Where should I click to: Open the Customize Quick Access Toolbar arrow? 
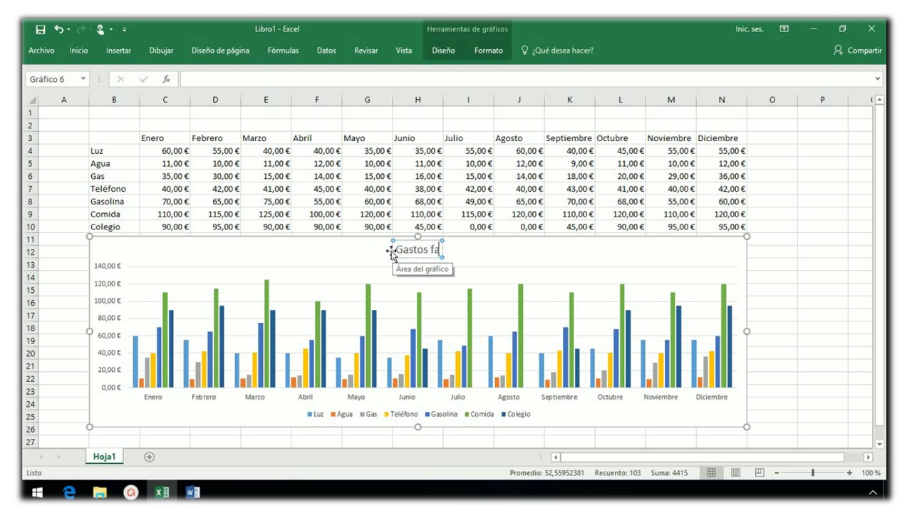click(125, 29)
